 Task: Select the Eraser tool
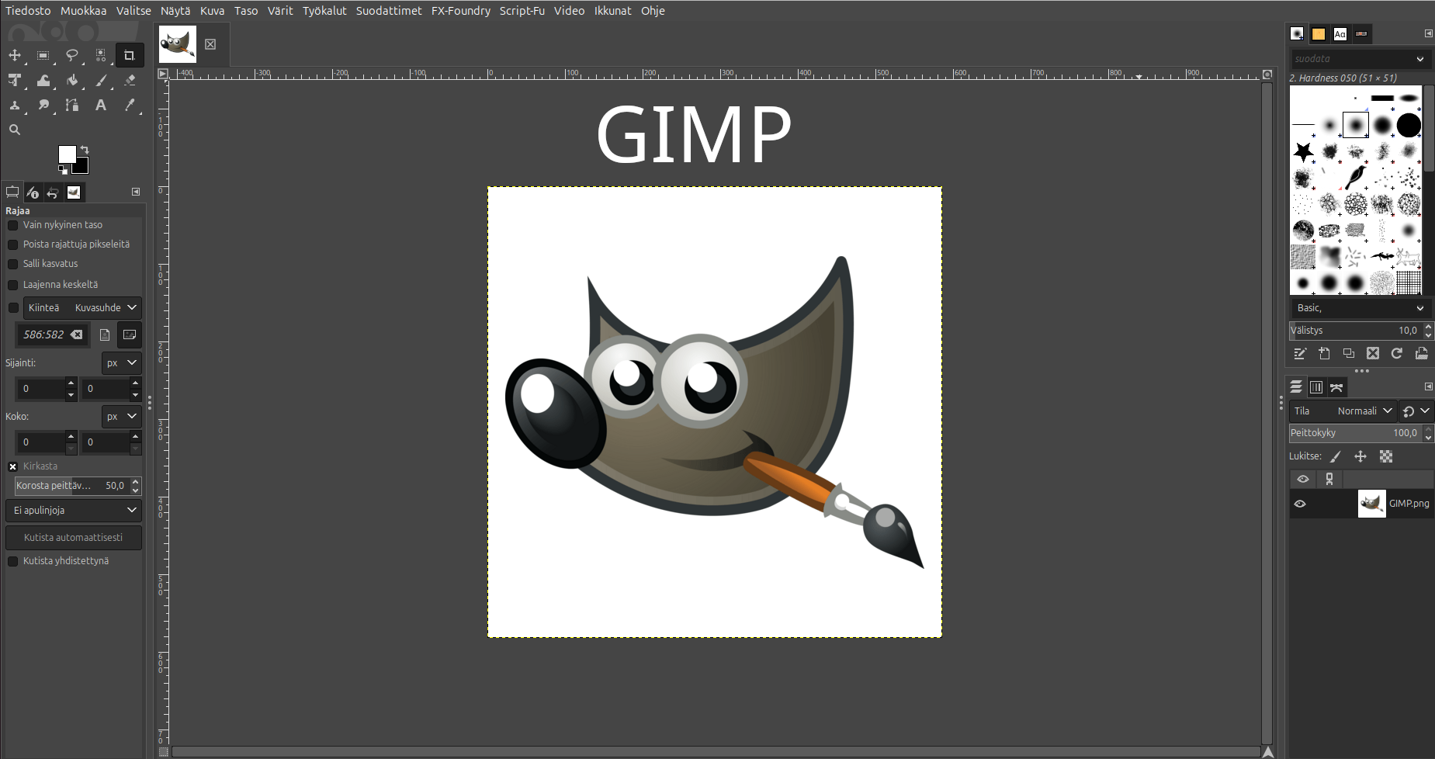click(x=130, y=80)
